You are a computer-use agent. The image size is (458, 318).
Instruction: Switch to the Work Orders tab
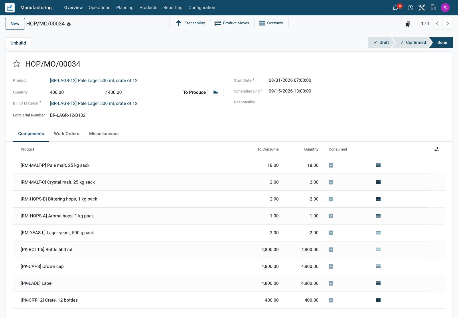point(66,134)
